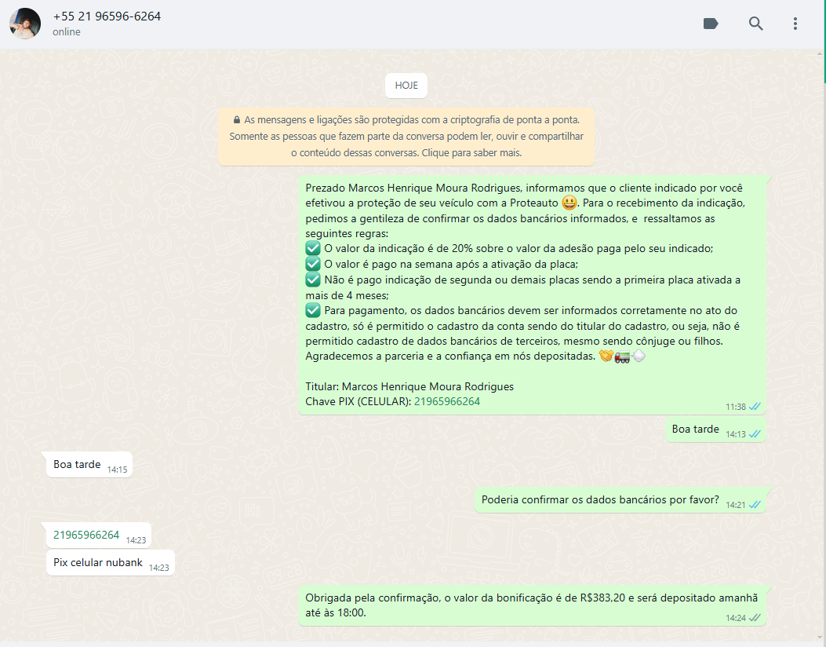826x647 pixels.
Task: Click the end-to-end encryption notice
Action: 406,137
